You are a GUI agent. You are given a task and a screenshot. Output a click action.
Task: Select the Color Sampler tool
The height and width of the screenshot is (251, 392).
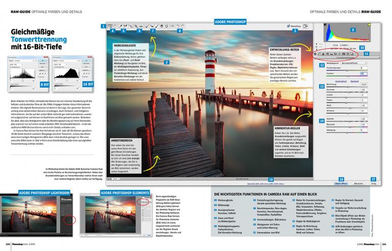[x=126, y=26]
